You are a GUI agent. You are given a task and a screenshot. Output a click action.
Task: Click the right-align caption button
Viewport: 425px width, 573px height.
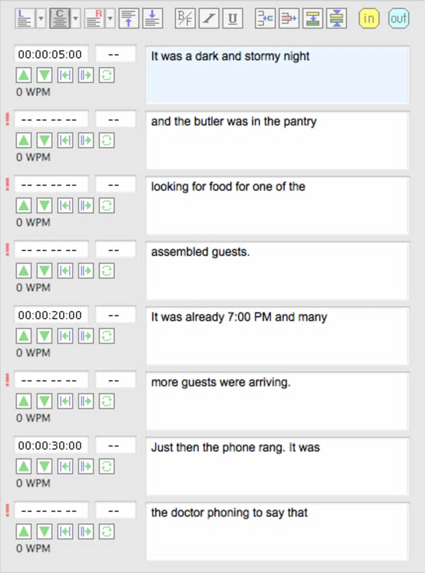coord(94,18)
